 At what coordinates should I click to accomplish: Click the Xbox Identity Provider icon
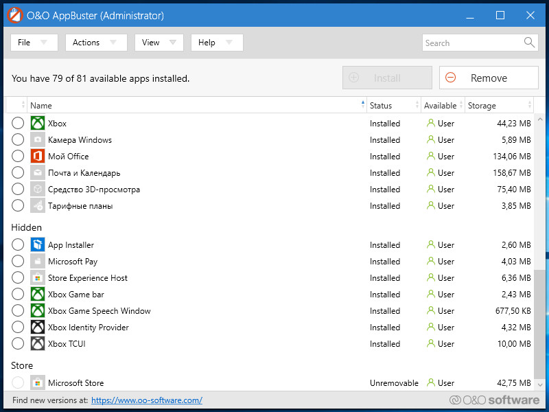click(38, 327)
